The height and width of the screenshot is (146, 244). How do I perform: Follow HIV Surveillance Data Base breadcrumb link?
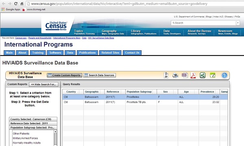pyautogui.click(x=101, y=38)
